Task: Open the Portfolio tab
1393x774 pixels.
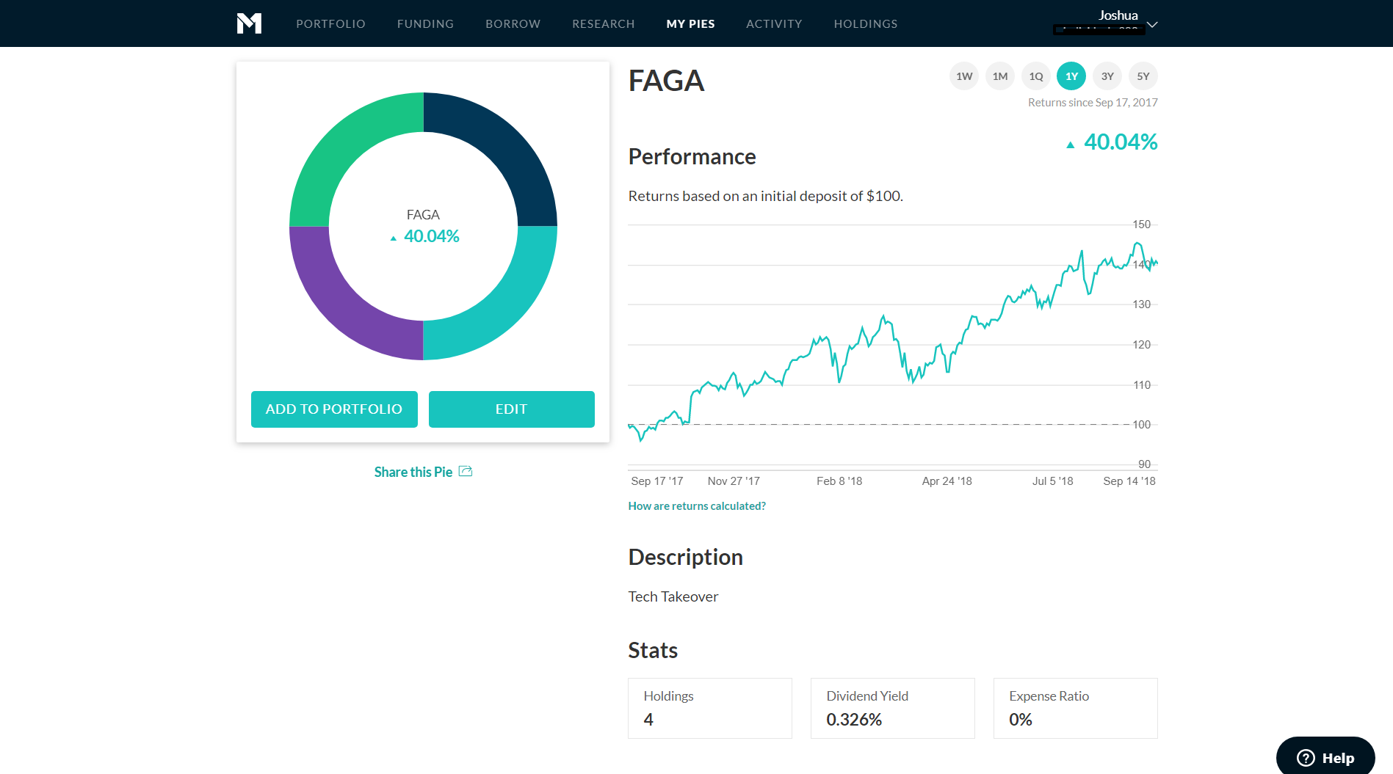Action: coord(330,23)
